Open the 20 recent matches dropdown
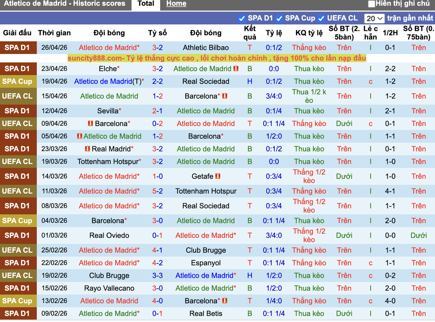This screenshot has height=322, width=435. (x=374, y=18)
